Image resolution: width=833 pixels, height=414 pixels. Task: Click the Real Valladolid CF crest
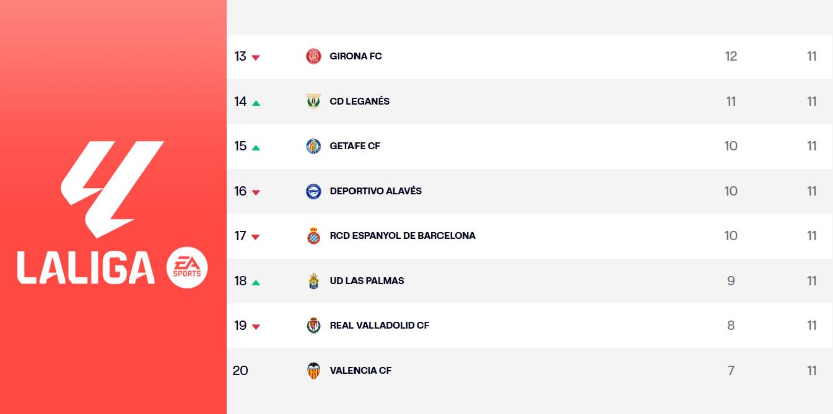point(314,326)
